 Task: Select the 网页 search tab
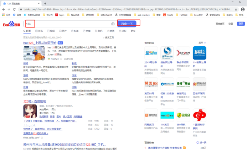pyautogui.click(x=27, y=31)
